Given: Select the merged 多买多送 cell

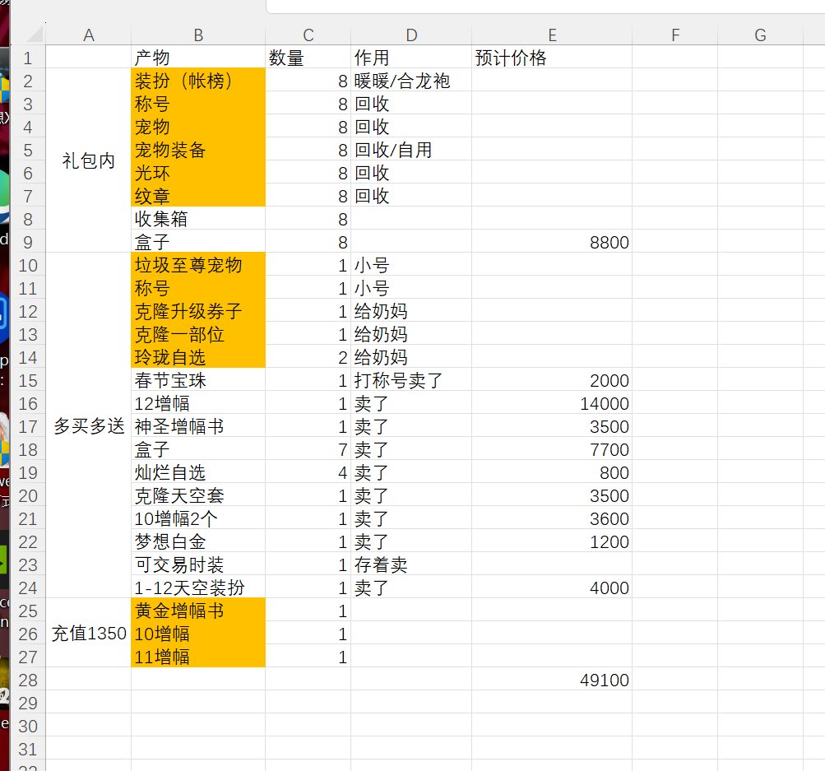Looking at the screenshot, I should point(88,425).
